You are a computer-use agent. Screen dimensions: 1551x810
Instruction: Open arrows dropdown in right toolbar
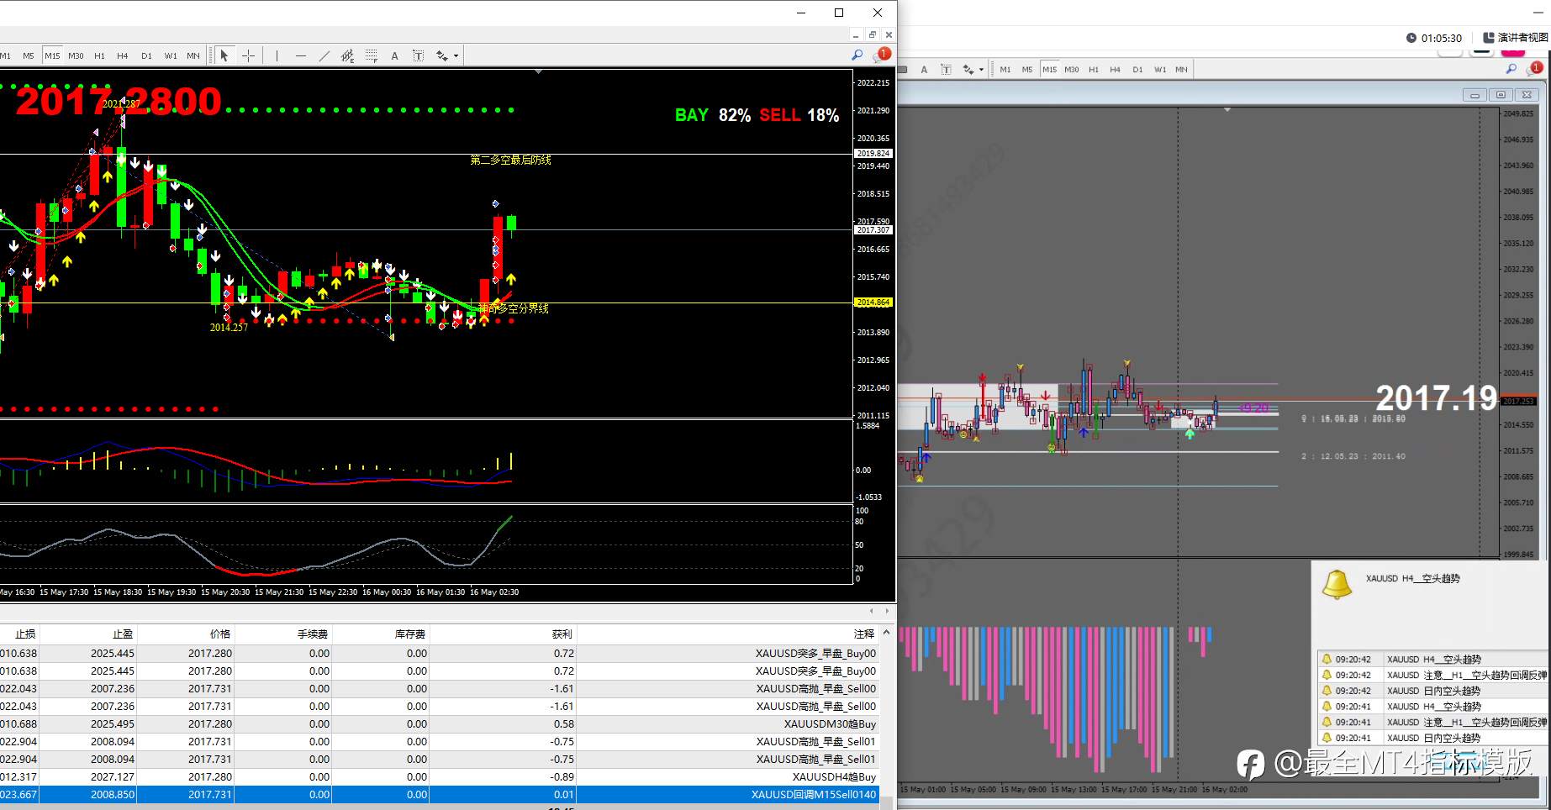[981, 70]
